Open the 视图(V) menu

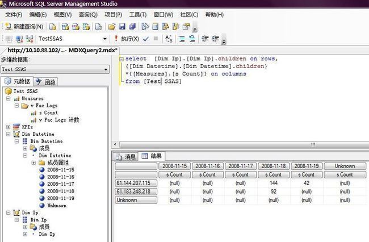tap(62, 15)
